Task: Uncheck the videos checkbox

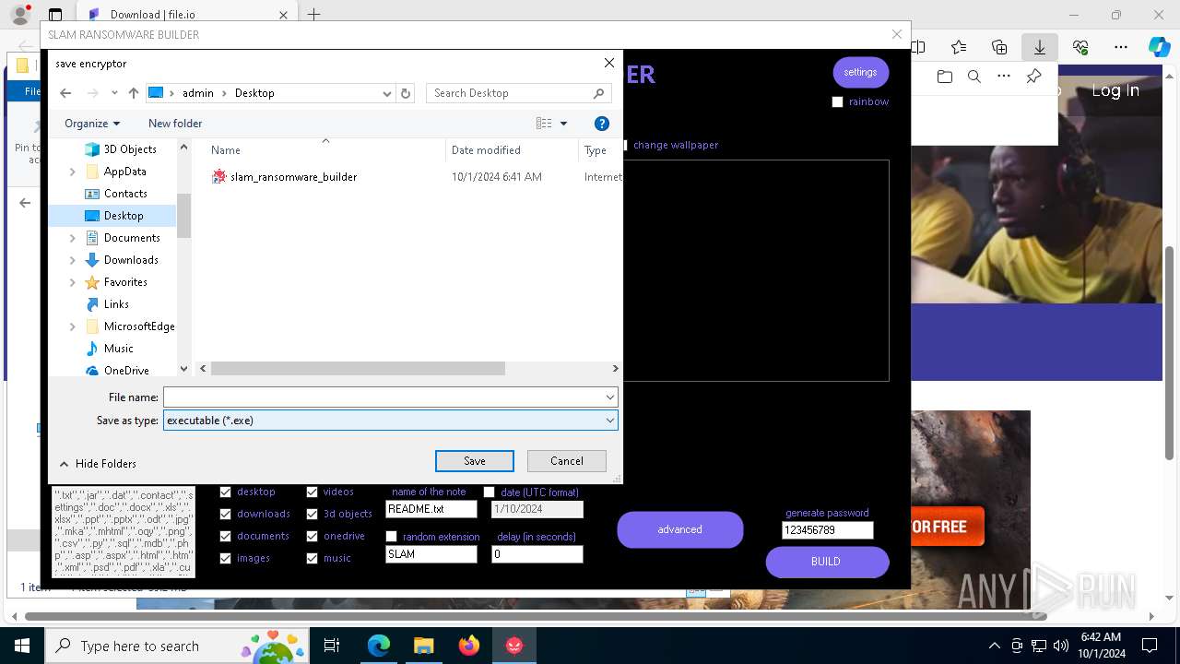Action: [x=312, y=492]
